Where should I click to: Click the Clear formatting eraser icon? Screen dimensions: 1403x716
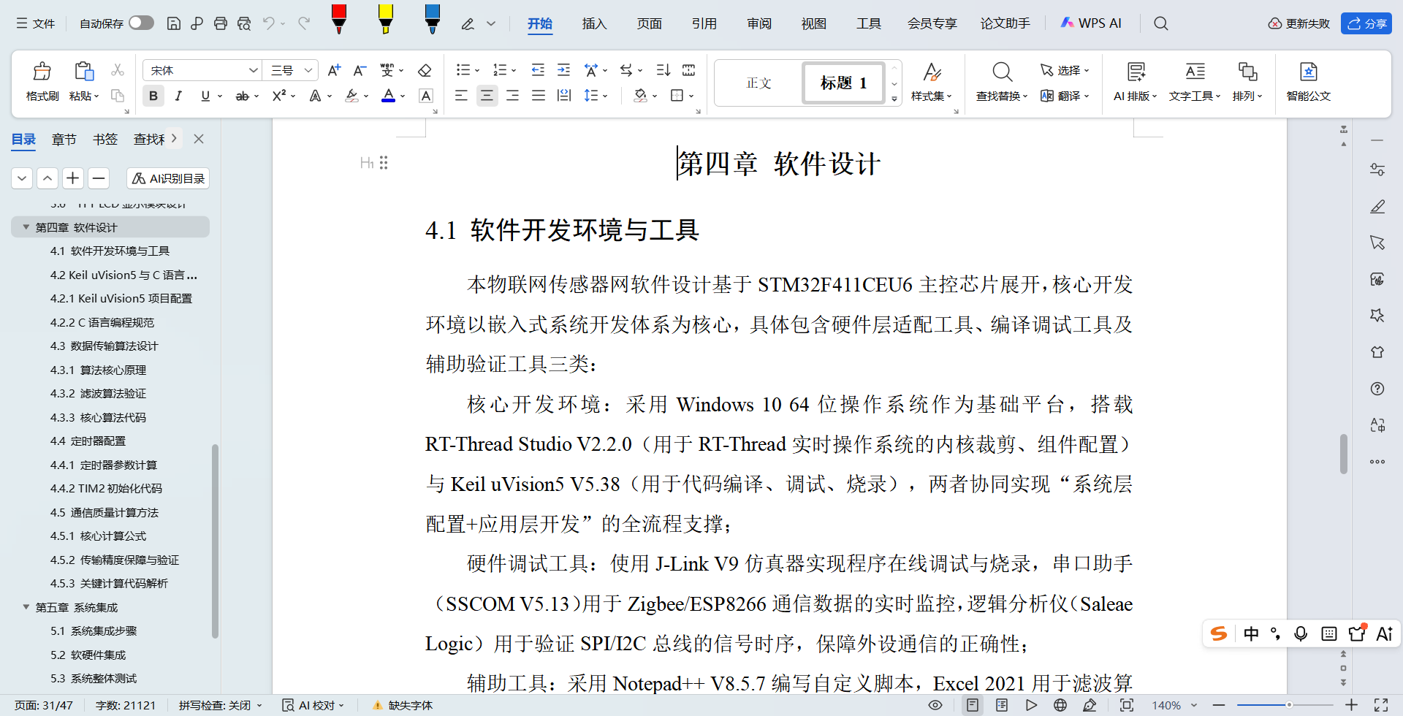(x=425, y=70)
